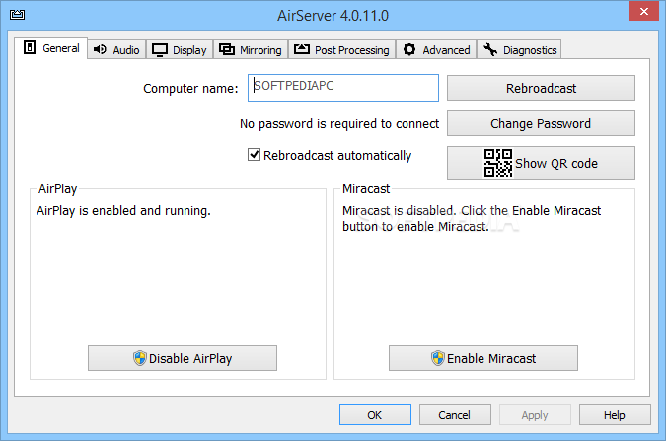Open the Display tab label
The height and width of the screenshot is (441, 666).
189,50
